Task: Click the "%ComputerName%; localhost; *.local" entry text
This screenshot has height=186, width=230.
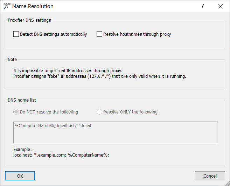Action: pos(53,125)
